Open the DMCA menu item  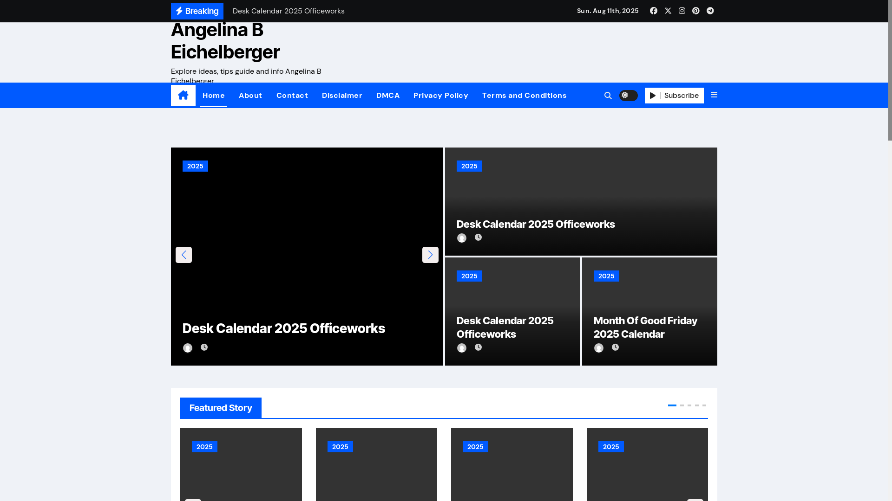coord(388,96)
